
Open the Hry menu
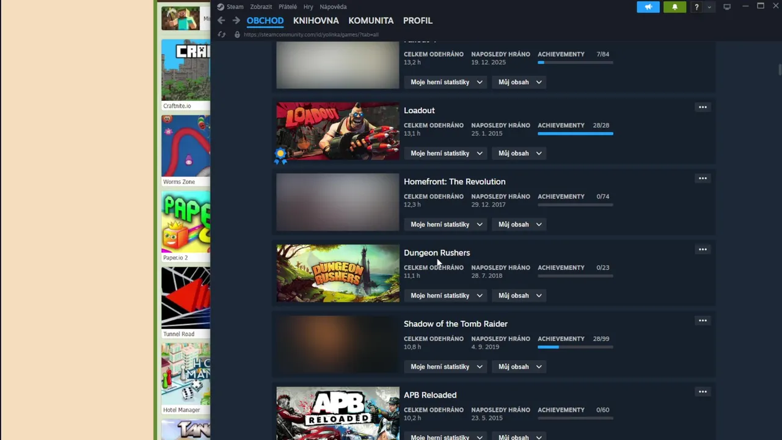tap(308, 7)
